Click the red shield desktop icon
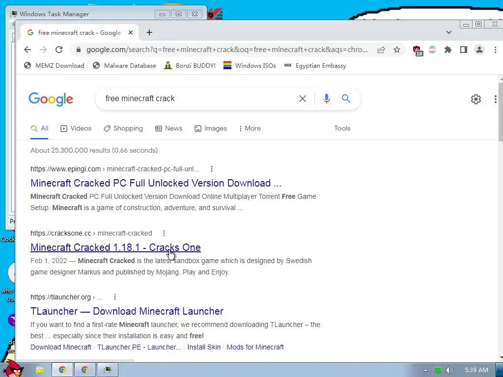The height and width of the screenshot is (377, 503). [215, 14]
